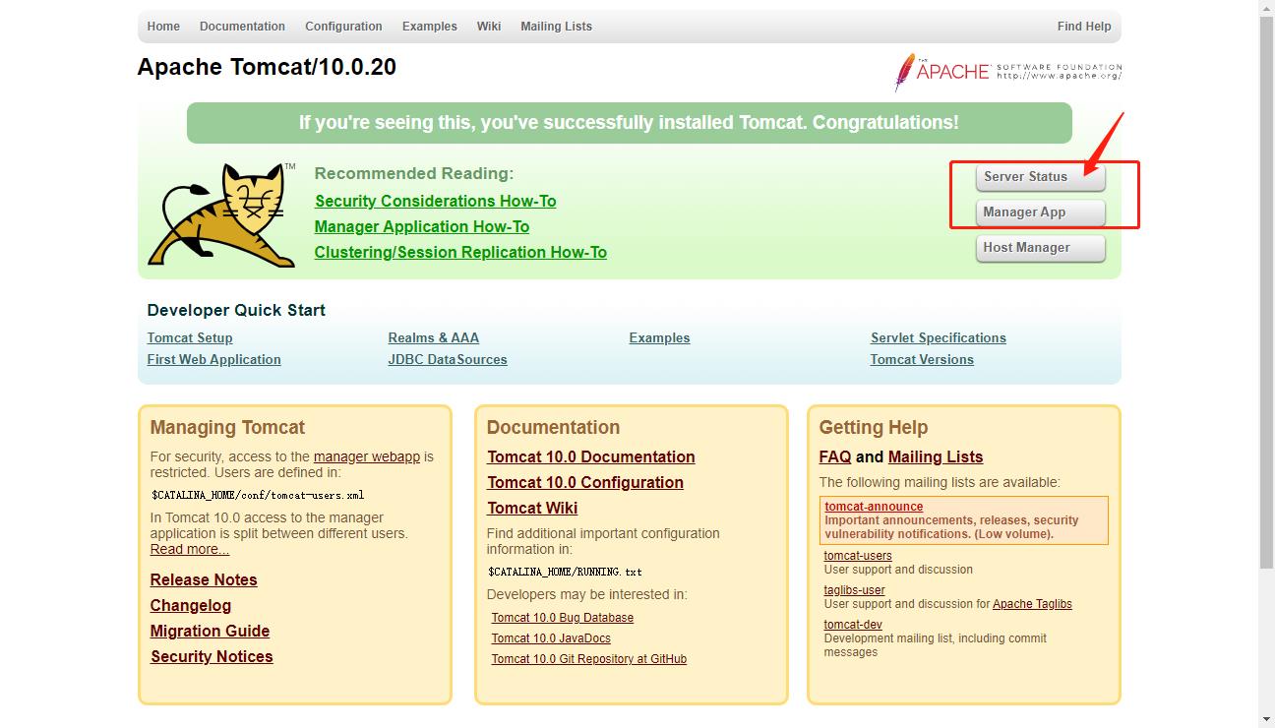Open the Manager App button
Screen dimensions: 1275x728
pyautogui.click(x=1041, y=212)
